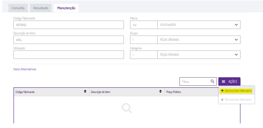Switch to the Resultado tab
The image size is (263, 128).
click(x=41, y=8)
